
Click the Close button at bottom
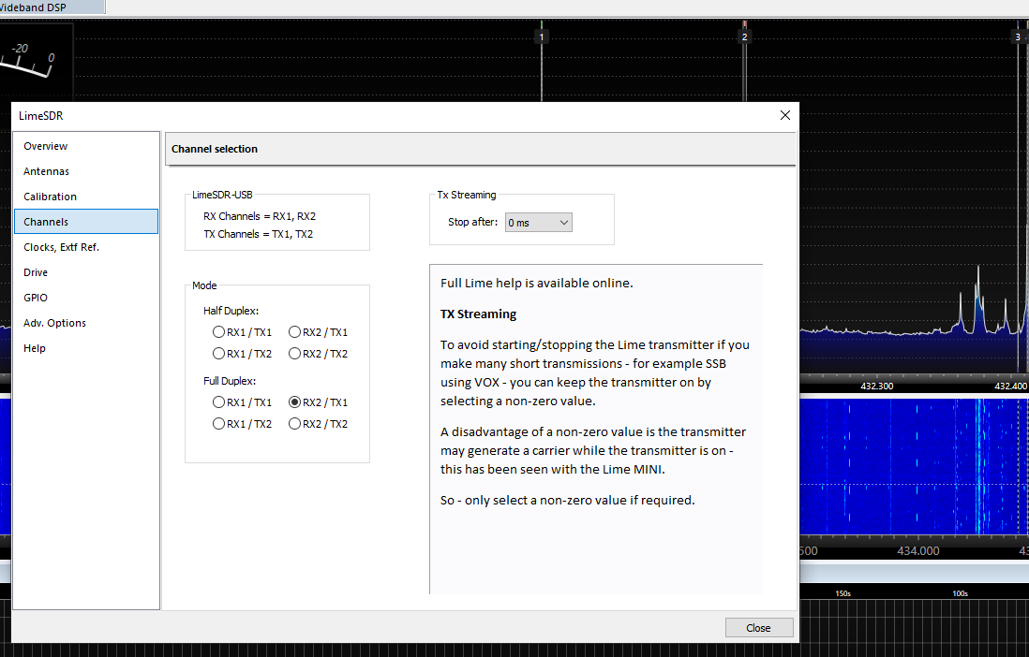pyautogui.click(x=758, y=628)
